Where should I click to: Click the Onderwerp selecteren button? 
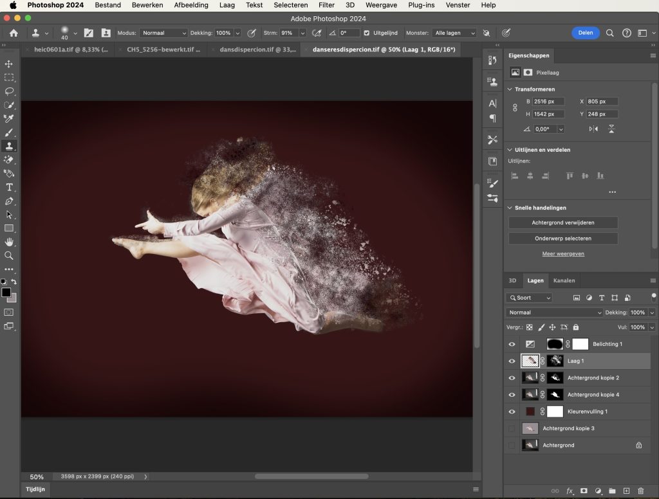(562, 239)
